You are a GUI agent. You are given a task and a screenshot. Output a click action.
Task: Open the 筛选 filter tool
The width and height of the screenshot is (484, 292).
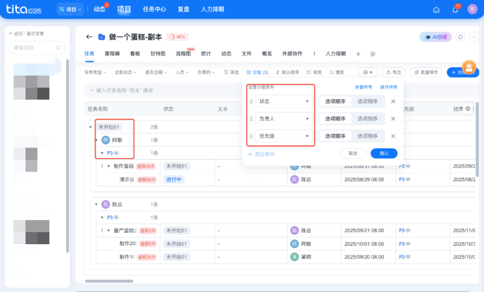231,72
